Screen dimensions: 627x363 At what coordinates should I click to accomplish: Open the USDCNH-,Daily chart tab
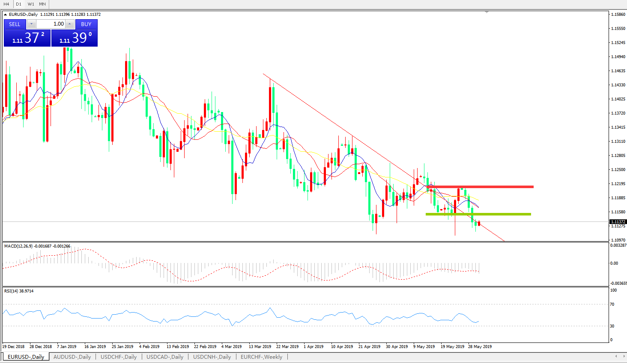(x=212, y=357)
